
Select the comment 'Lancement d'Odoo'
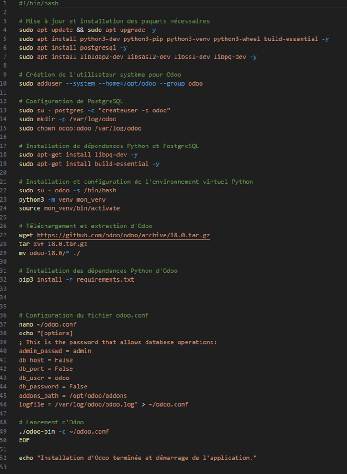point(51,422)
